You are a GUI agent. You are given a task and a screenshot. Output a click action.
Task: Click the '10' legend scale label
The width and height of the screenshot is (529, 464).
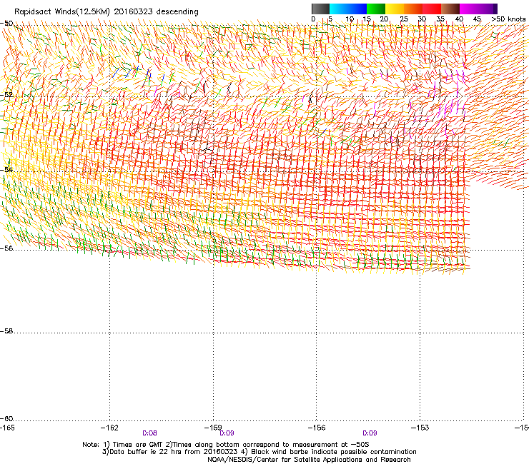click(350, 19)
